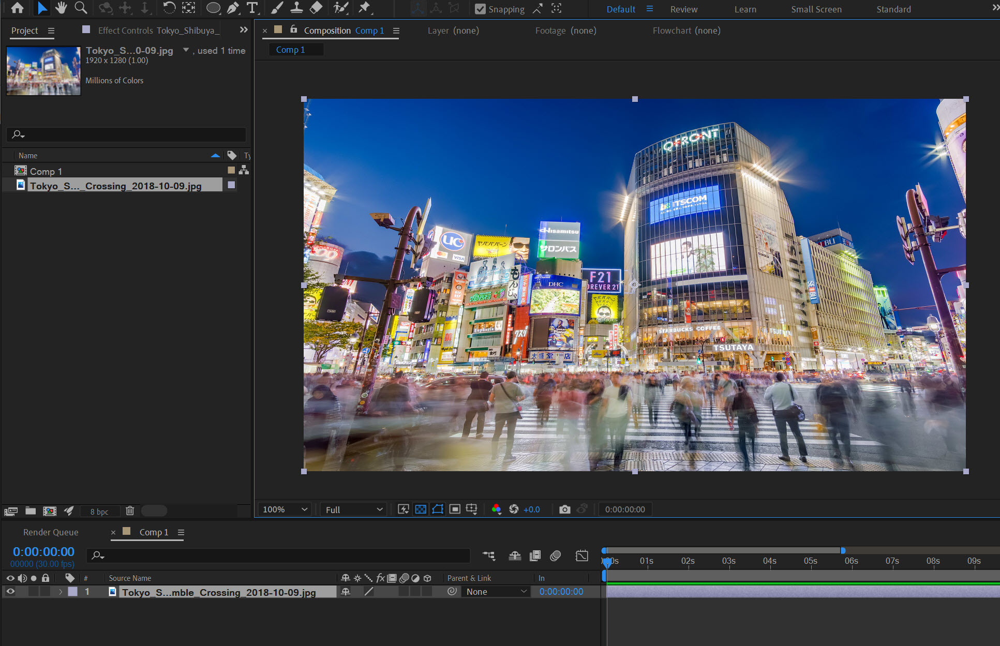Image resolution: width=1000 pixels, height=646 pixels.
Task: Disable the Snapping checkbox
Action: click(480, 9)
